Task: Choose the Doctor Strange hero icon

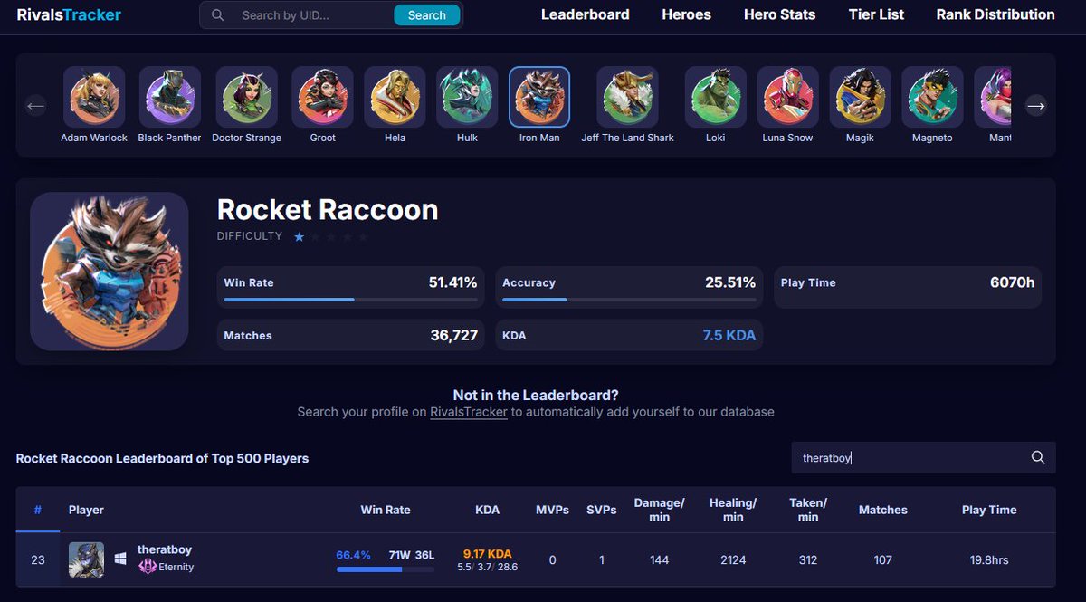Action: click(x=246, y=97)
